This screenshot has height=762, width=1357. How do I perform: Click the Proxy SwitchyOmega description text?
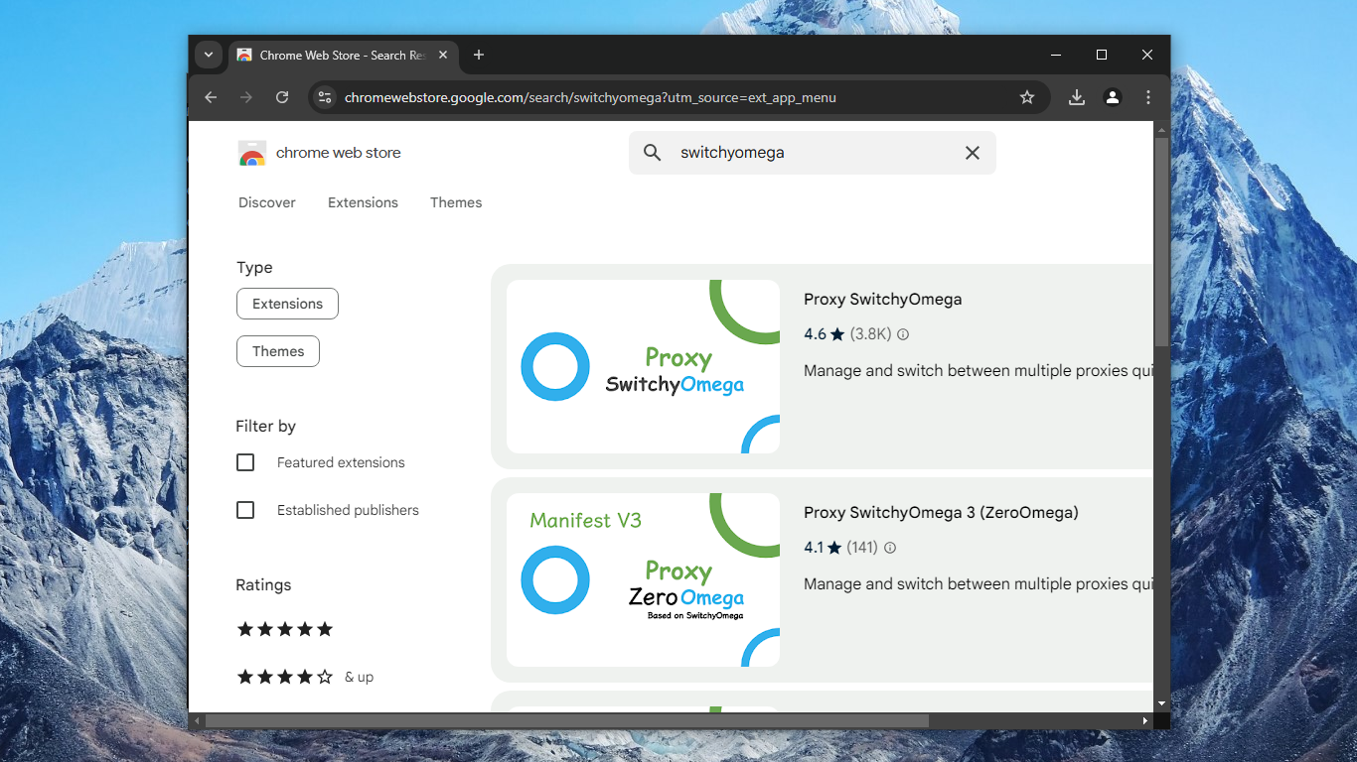(979, 371)
